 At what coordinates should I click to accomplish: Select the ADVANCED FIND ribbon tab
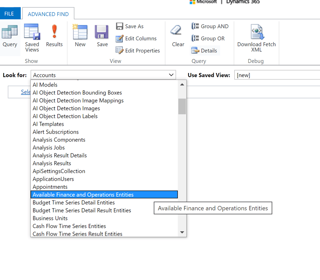tap(48, 13)
